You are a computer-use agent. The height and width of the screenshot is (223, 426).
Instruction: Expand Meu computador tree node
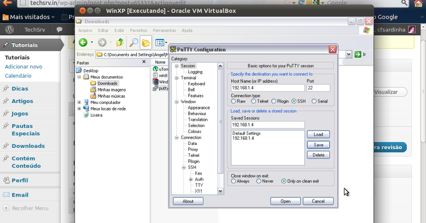coord(79,102)
